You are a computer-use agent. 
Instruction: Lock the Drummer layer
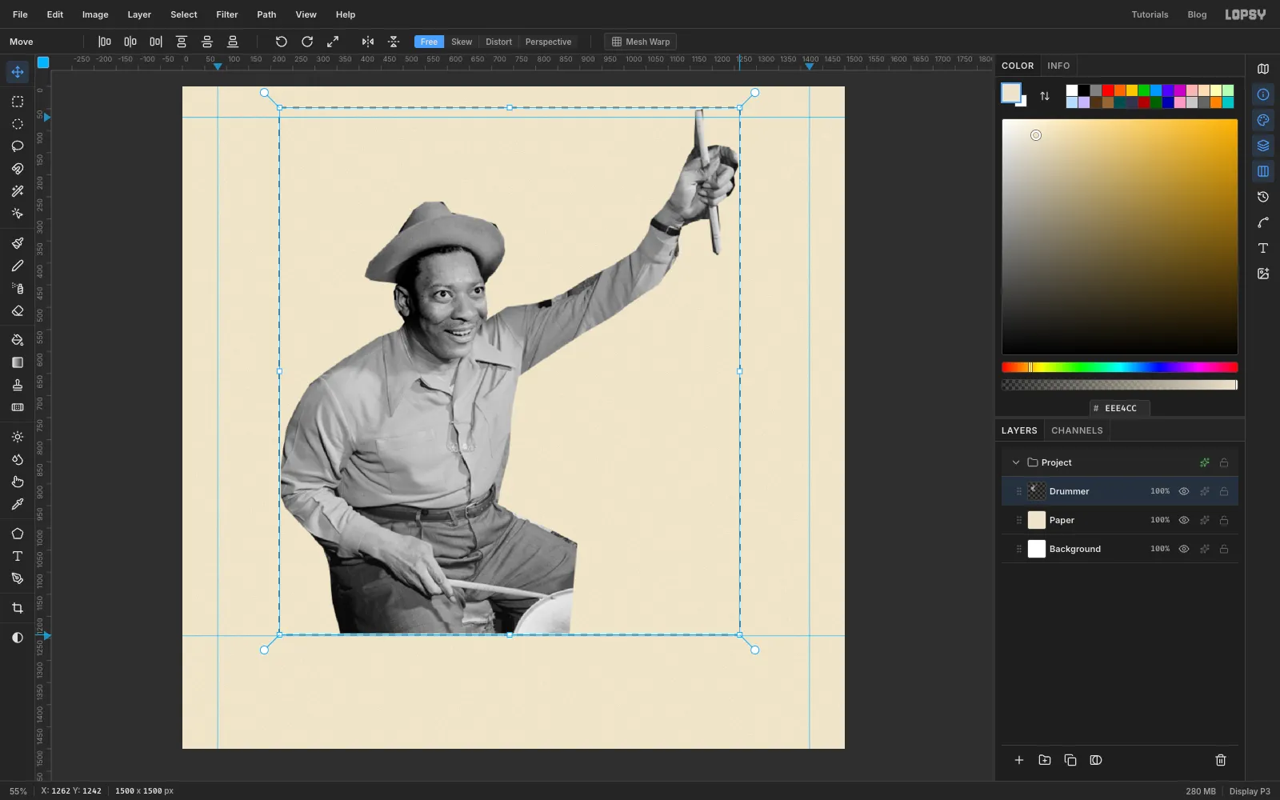pos(1224,491)
